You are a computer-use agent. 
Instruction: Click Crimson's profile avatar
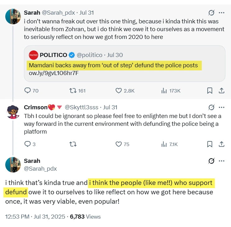point(13,111)
